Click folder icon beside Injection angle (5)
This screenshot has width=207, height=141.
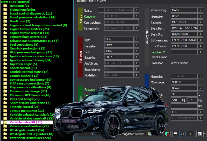[x=5, y=64]
